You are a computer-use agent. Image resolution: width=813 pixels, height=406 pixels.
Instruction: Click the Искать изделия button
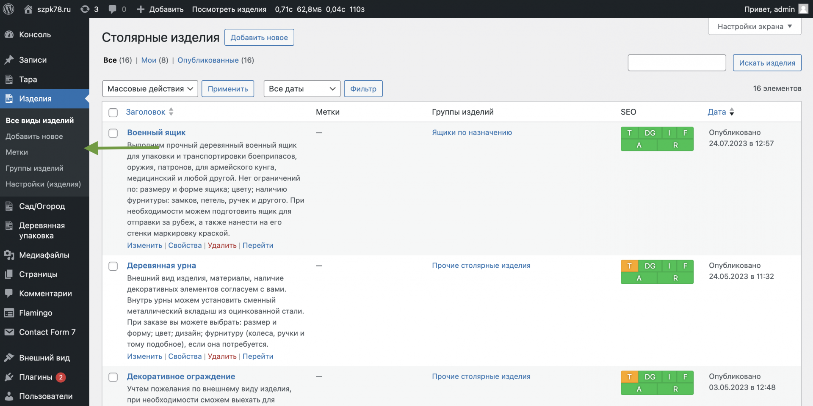[767, 63]
